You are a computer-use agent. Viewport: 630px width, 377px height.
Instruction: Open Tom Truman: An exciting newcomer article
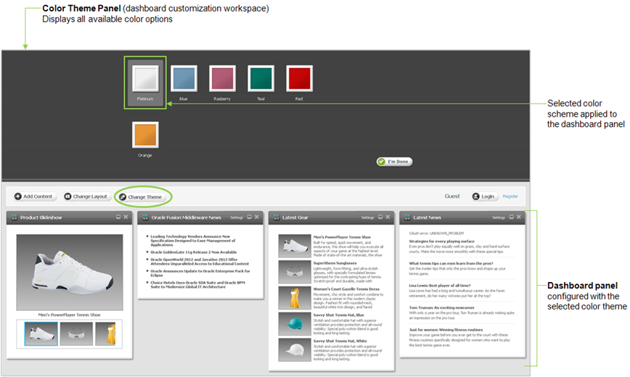441,307
